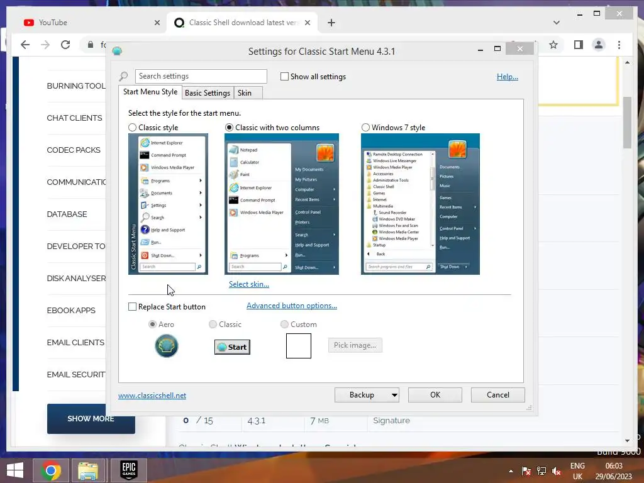Open Chrome profile avatar
Viewport: 644px width, 483px height.
599,45
